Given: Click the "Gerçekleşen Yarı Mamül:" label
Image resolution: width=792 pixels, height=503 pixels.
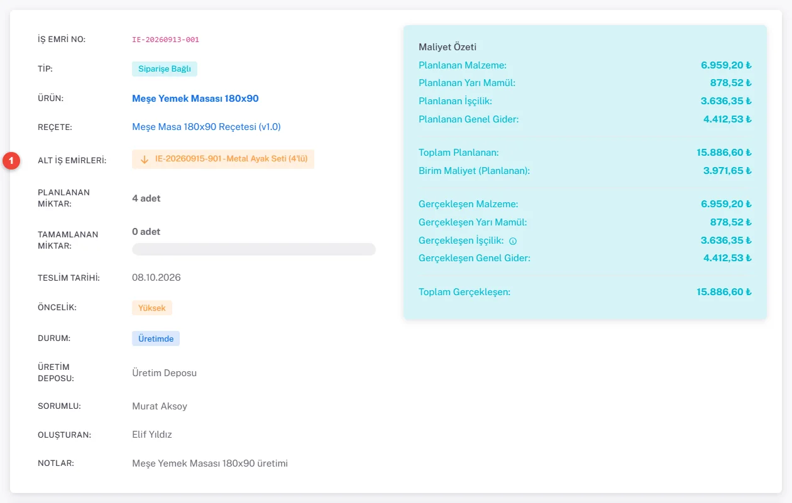Looking at the screenshot, I should (473, 222).
